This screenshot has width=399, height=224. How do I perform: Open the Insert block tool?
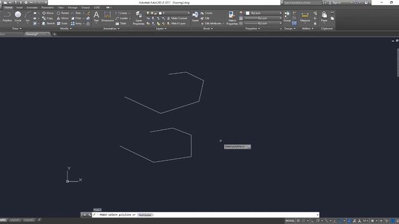[x=195, y=17]
